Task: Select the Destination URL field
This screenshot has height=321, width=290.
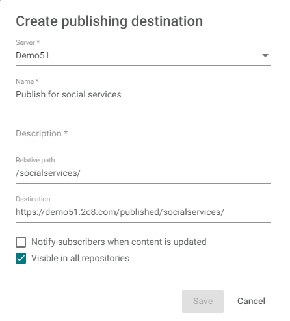Action: pos(143,212)
